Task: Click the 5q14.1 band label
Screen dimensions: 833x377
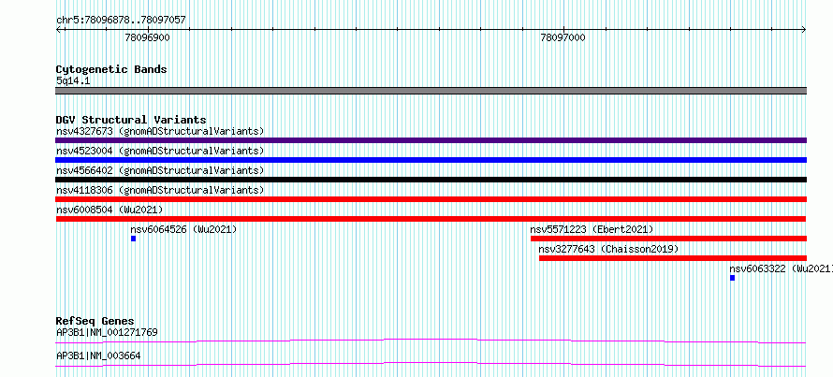Action: [x=73, y=81]
